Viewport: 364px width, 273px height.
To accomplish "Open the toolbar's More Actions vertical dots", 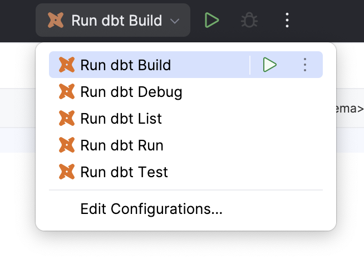I will pos(287,21).
